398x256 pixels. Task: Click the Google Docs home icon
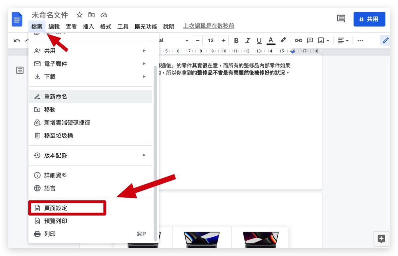17,19
